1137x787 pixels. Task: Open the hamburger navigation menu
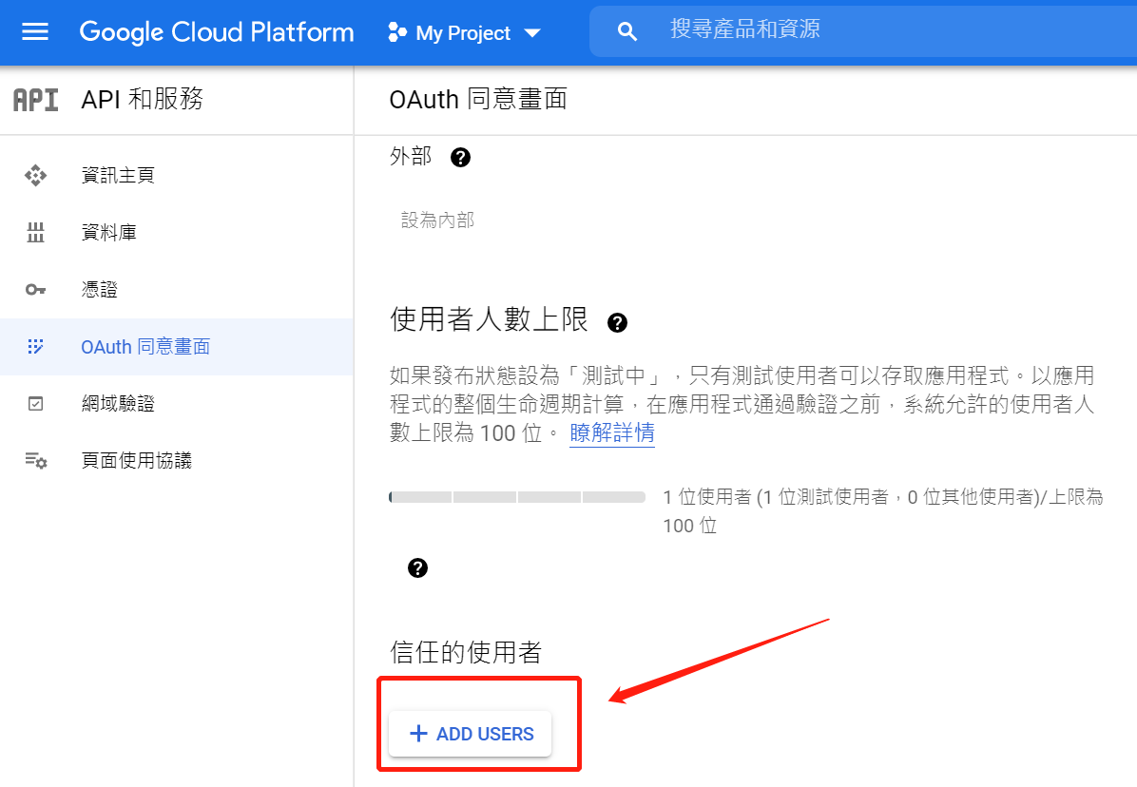click(x=35, y=32)
